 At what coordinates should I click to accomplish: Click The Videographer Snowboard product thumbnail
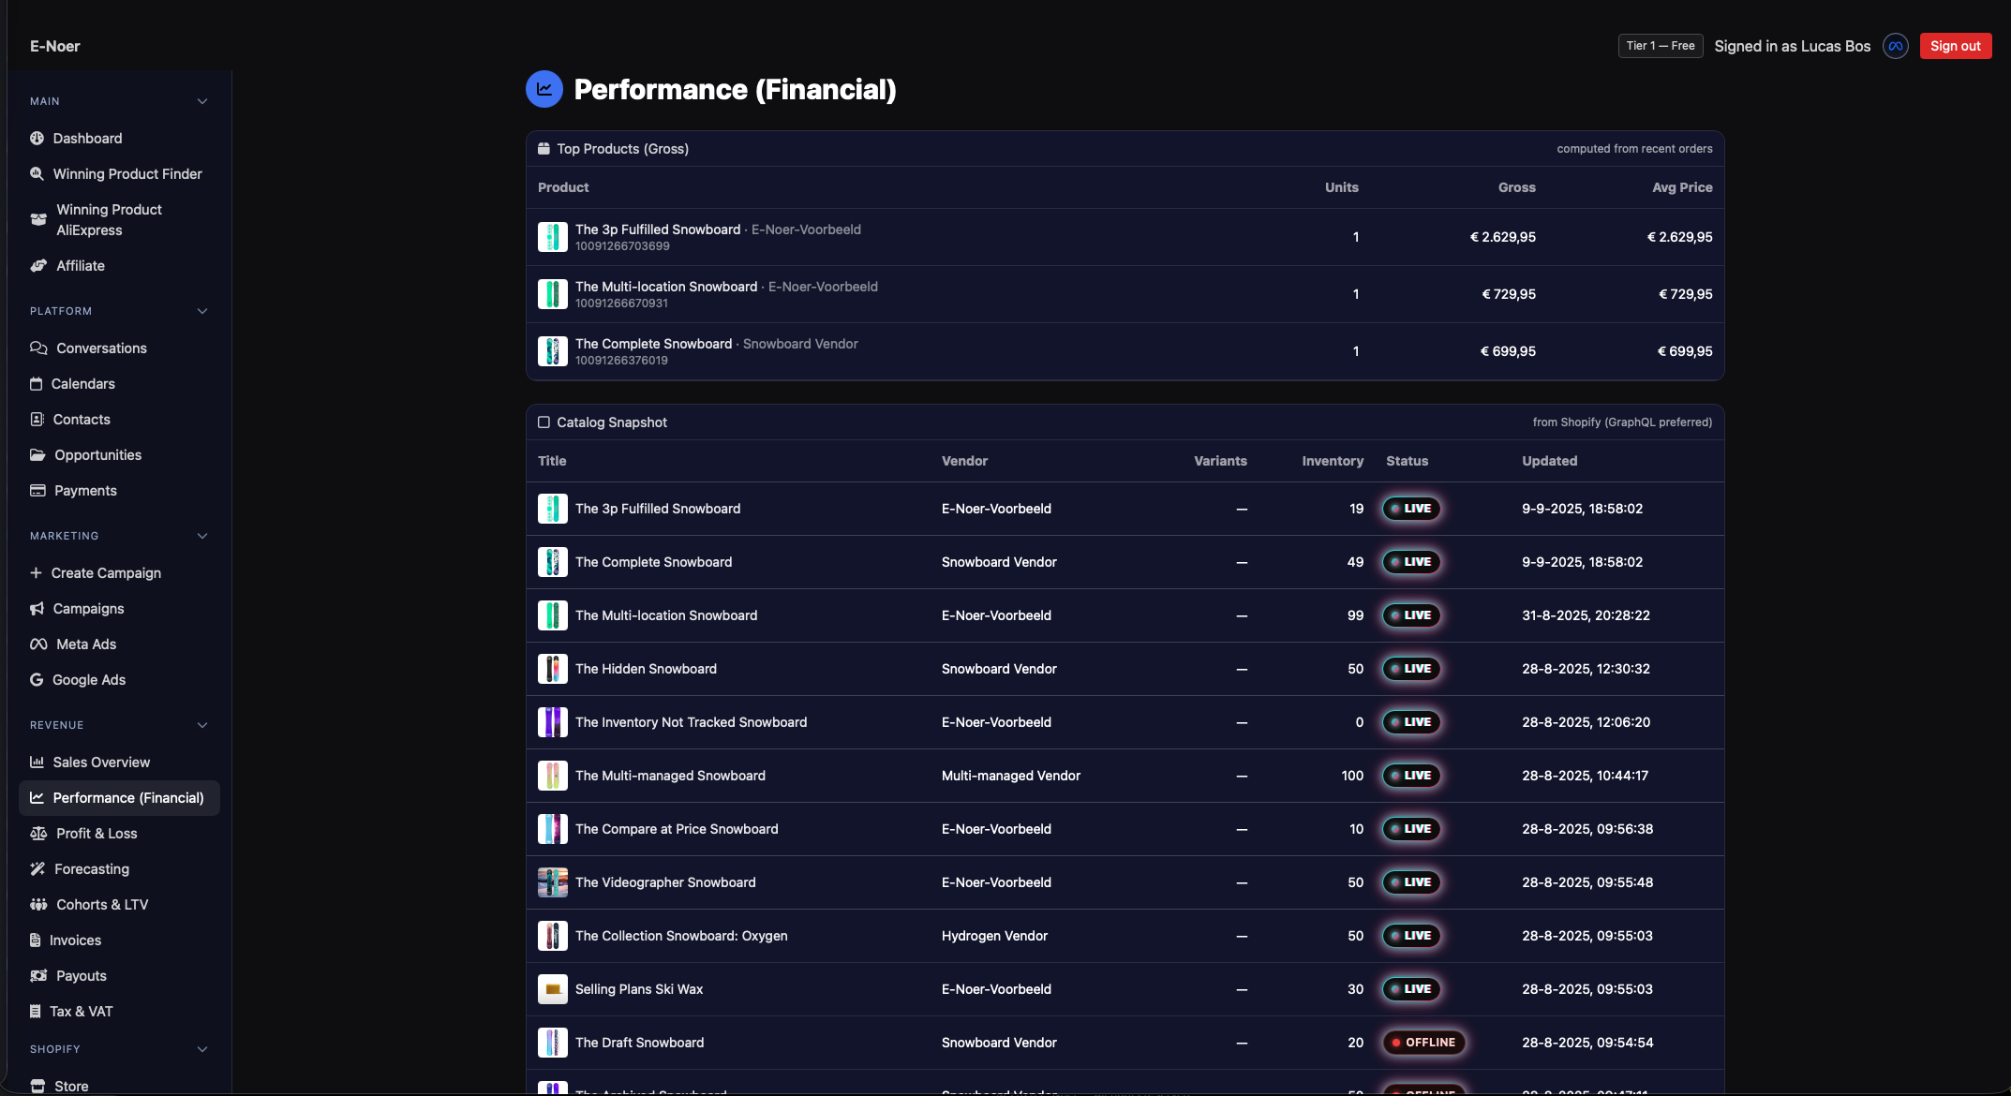[552, 882]
